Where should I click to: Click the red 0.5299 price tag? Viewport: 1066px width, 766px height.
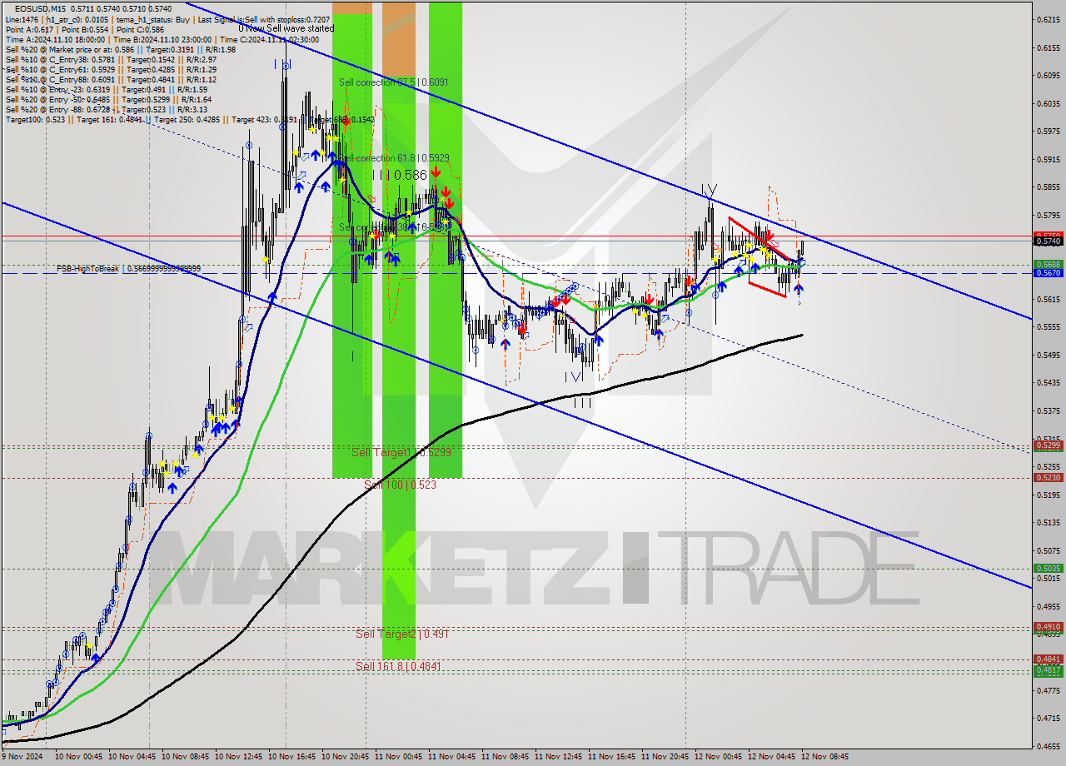point(1048,445)
